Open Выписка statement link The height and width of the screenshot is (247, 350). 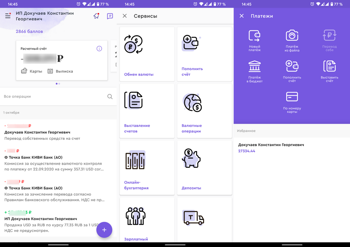click(60, 71)
